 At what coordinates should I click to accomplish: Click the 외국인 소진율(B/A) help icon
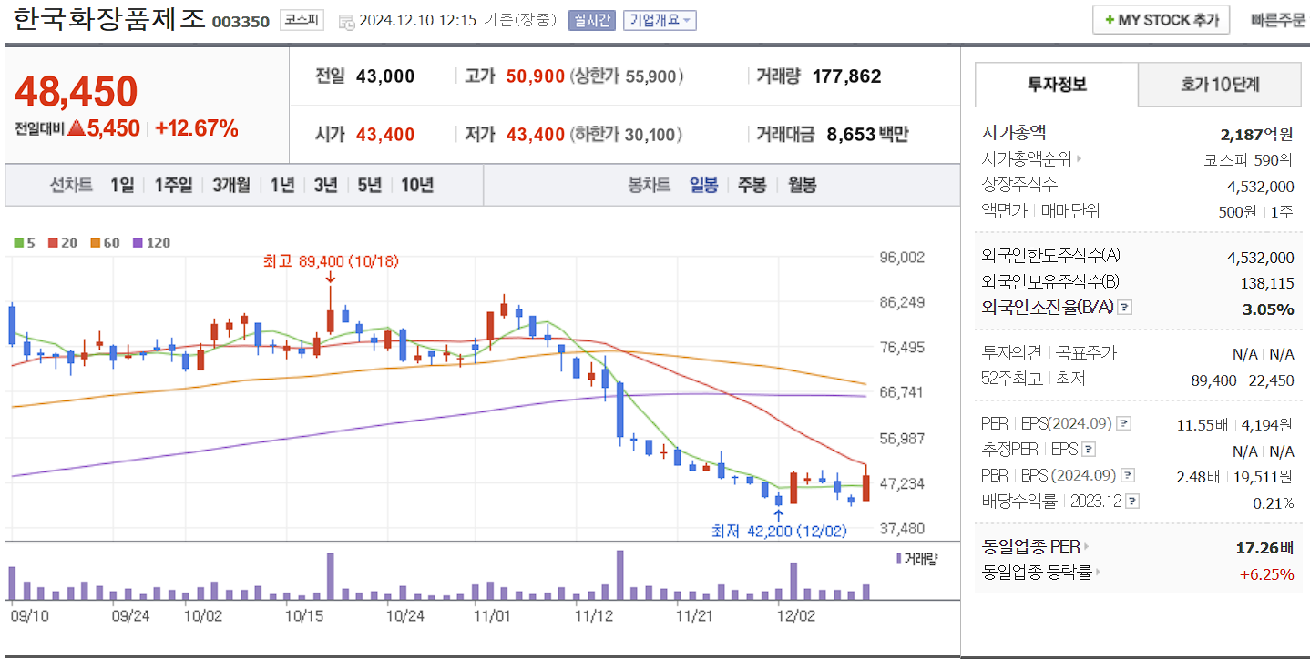pos(1124,308)
